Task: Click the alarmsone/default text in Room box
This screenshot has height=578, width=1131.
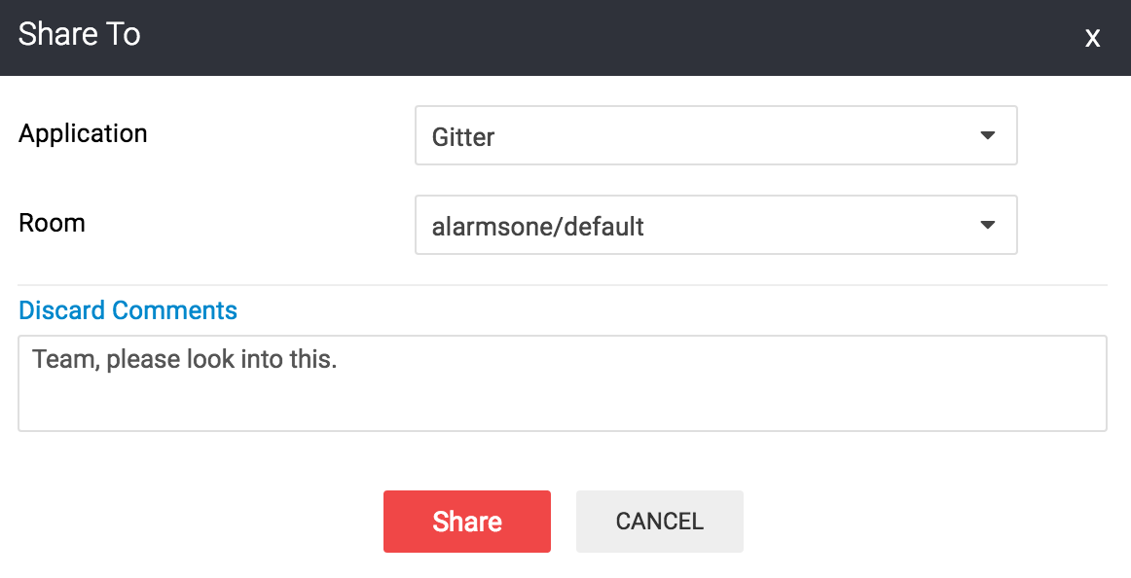Action: coord(537,227)
